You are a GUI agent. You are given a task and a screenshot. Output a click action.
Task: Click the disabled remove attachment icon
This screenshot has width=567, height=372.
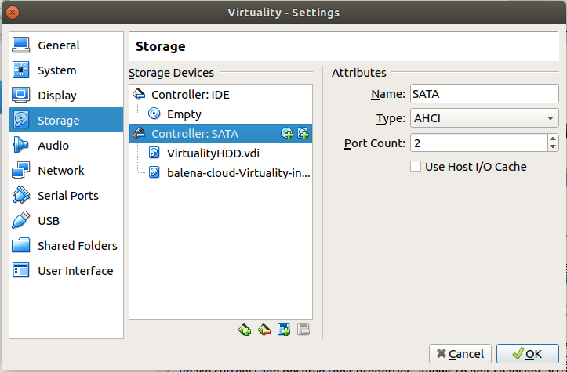pos(303,330)
